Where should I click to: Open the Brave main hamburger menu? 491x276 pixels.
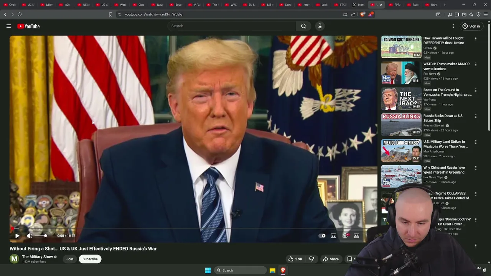(486, 15)
